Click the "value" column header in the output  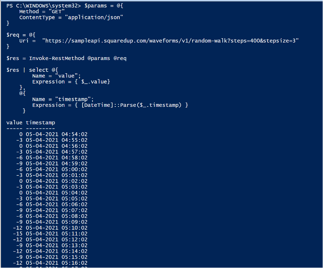(14, 123)
